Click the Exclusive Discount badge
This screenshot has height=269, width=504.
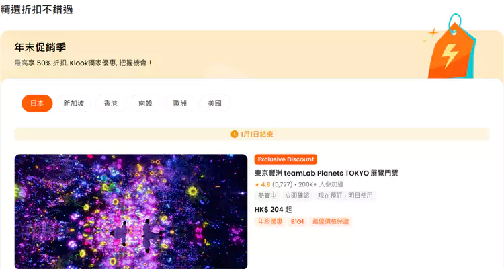[286, 159]
